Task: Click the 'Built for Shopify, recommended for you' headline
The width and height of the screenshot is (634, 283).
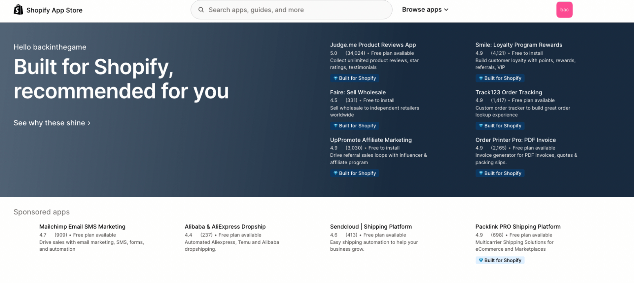Action: tap(121, 79)
